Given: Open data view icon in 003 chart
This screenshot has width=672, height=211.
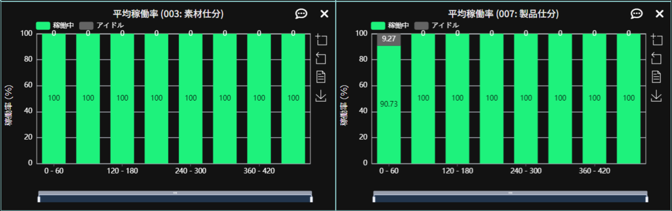Looking at the screenshot, I should [x=321, y=77].
